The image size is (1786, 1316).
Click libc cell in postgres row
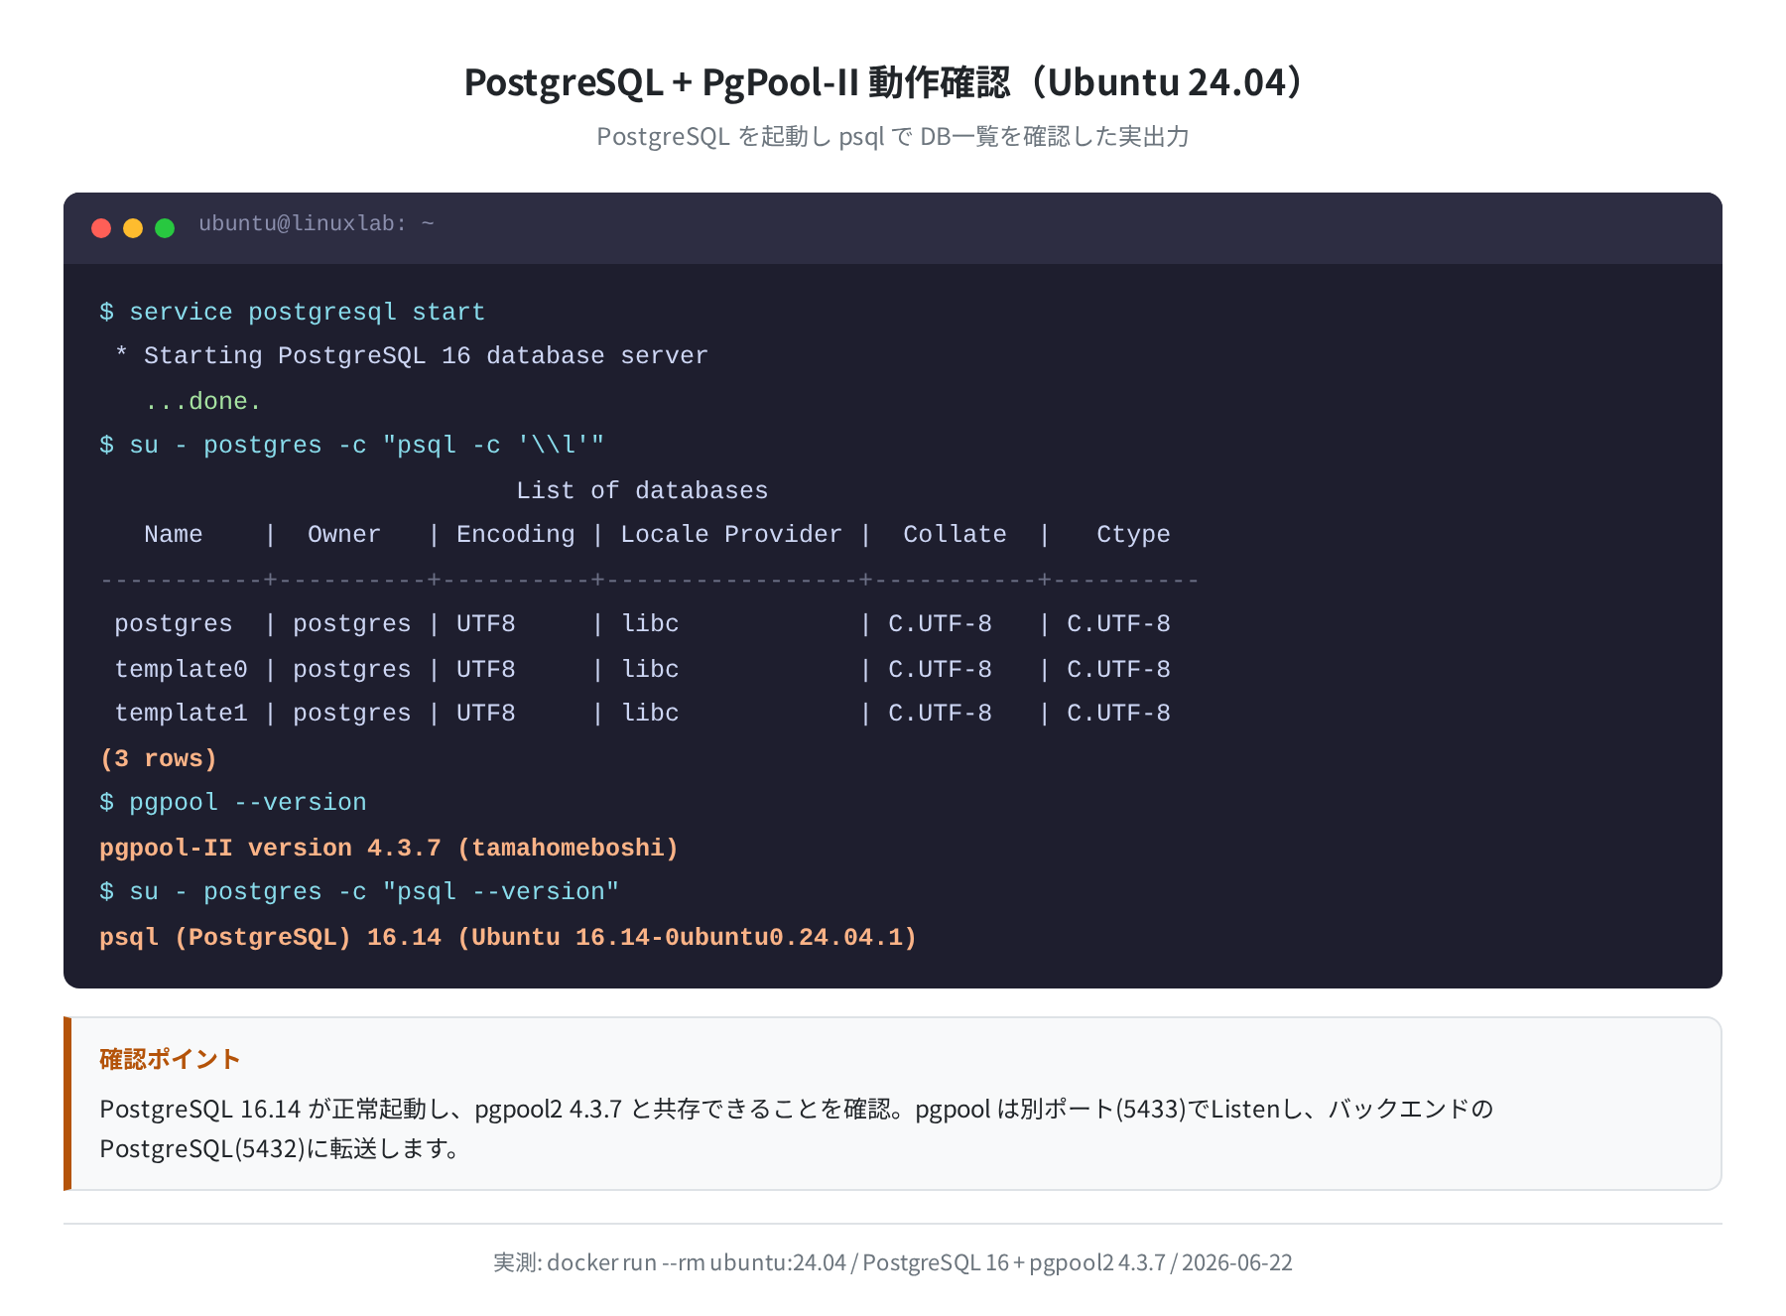point(650,624)
